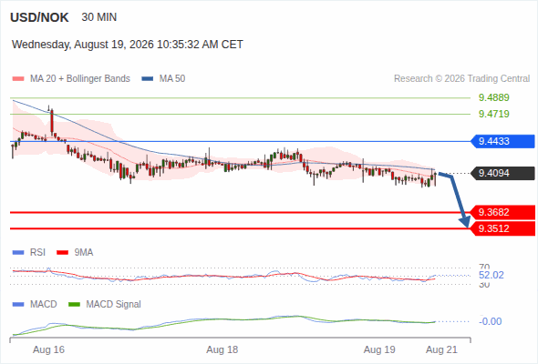538x364 pixels.
Task: Click the MACD -0.00 value label
Action: [490, 321]
